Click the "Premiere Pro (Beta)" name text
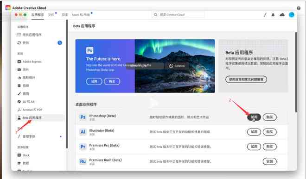The width and height of the screenshot is (306, 179). coord(104,145)
